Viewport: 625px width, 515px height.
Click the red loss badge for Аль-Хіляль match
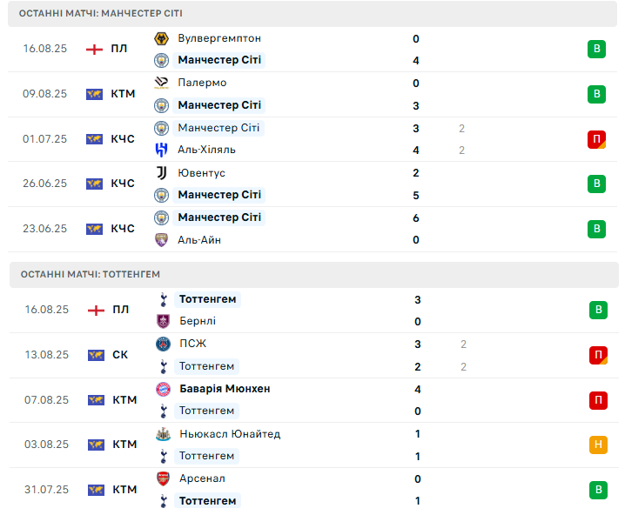(597, 138)
